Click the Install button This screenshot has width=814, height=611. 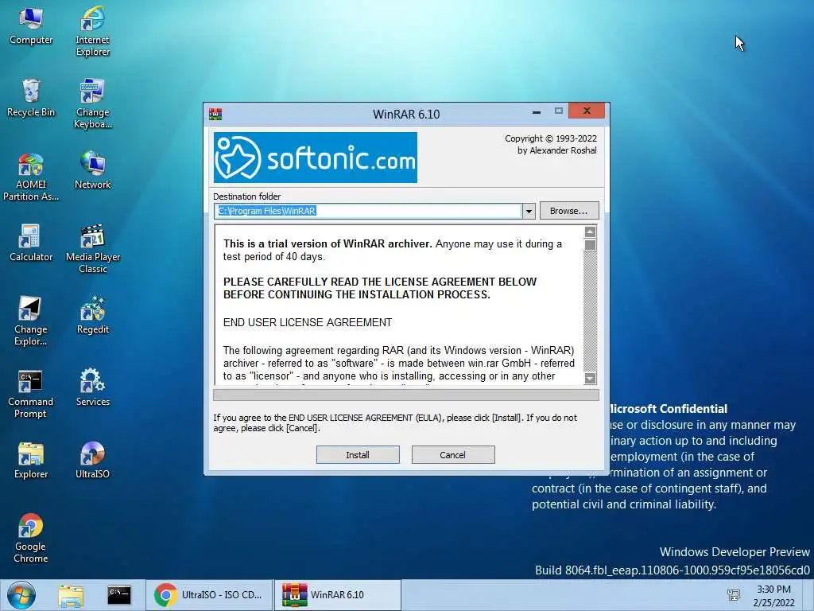coord(358,454)
